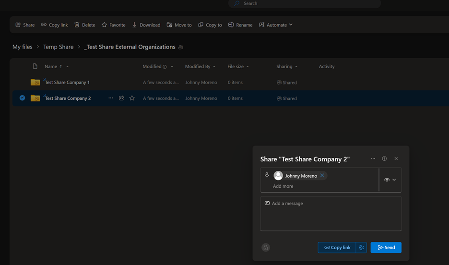Screen dimensions: 449x265
Task: Open more options in Share dialog
Action: [x=373, y=158]
